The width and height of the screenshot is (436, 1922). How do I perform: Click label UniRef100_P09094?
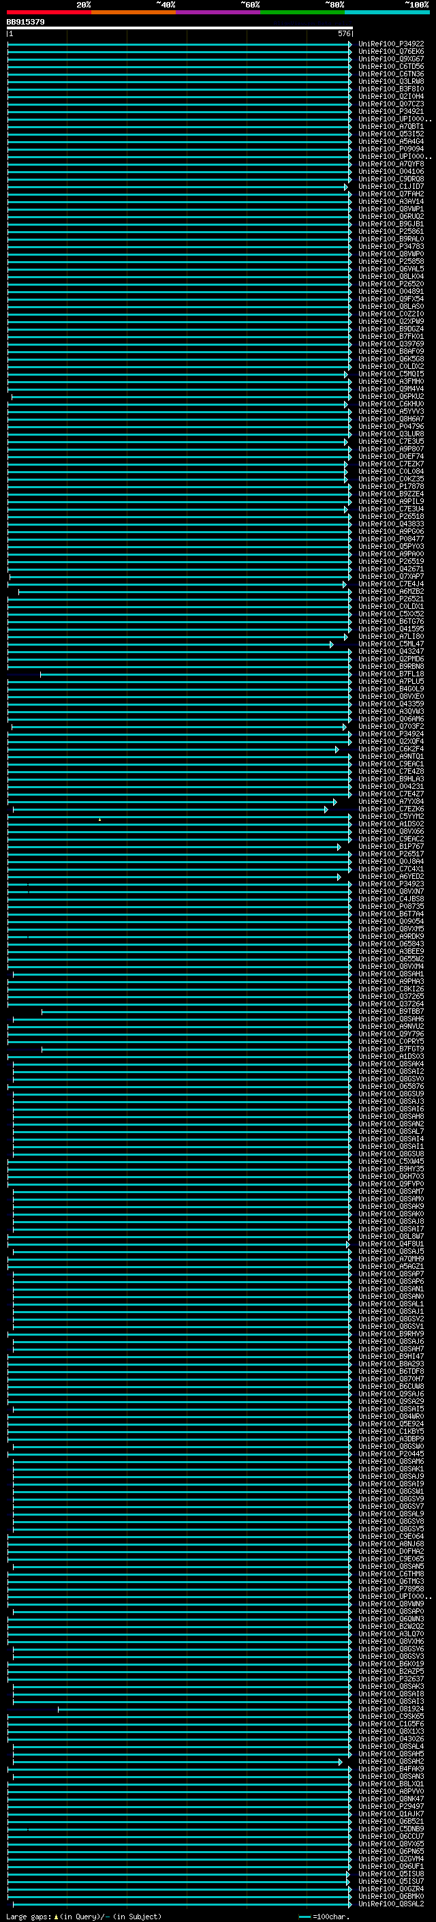(x=391, y=149)
